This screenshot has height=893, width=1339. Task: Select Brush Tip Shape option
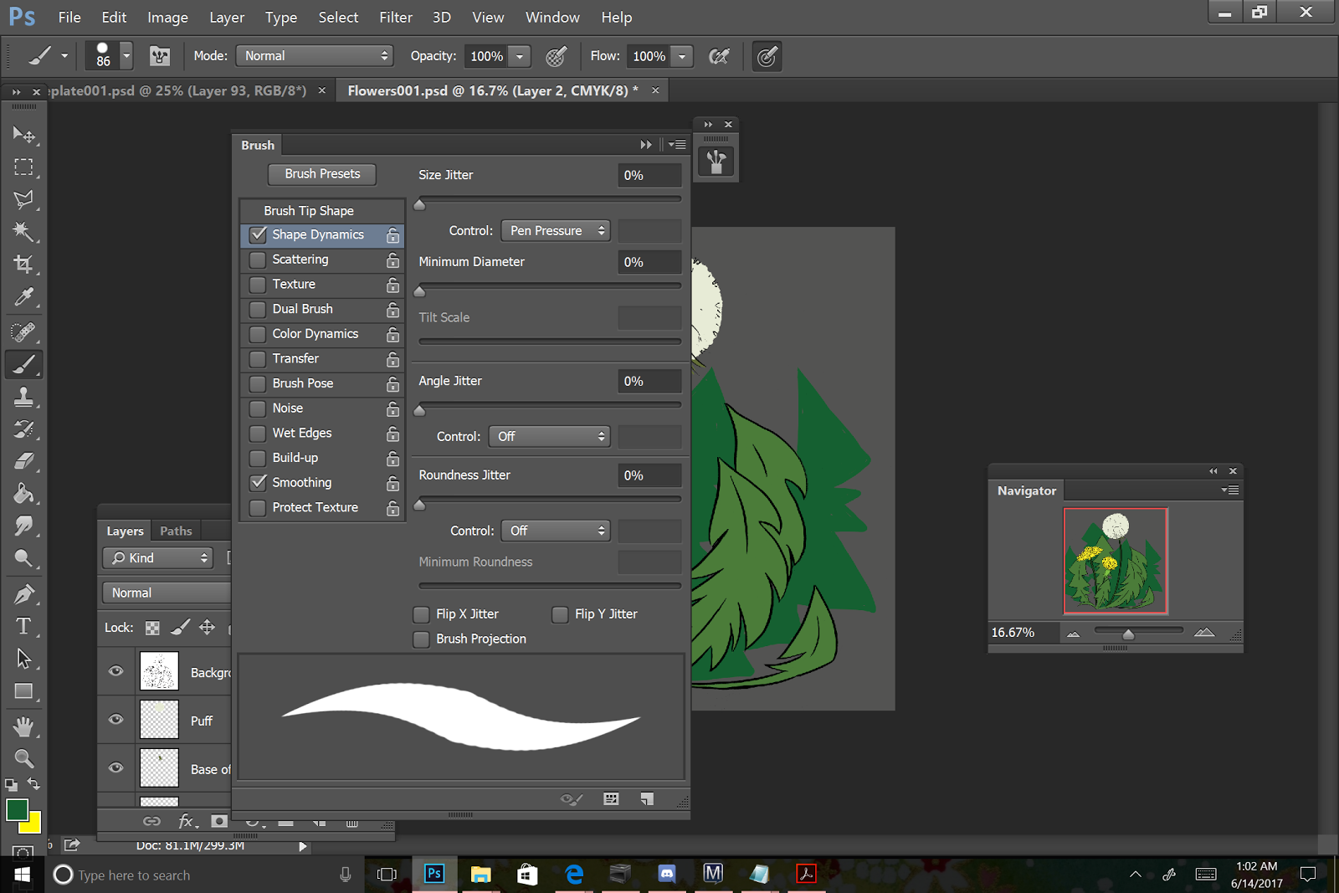pyautogui.click(x=309, y=211)
